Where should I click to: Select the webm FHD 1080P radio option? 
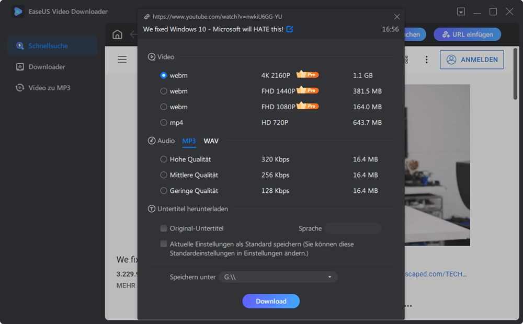(x=163, y=107)
